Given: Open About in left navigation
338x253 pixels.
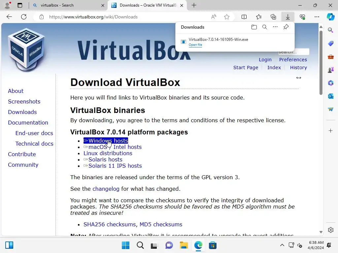Looking at the screenshot, I should click(16, 91).
